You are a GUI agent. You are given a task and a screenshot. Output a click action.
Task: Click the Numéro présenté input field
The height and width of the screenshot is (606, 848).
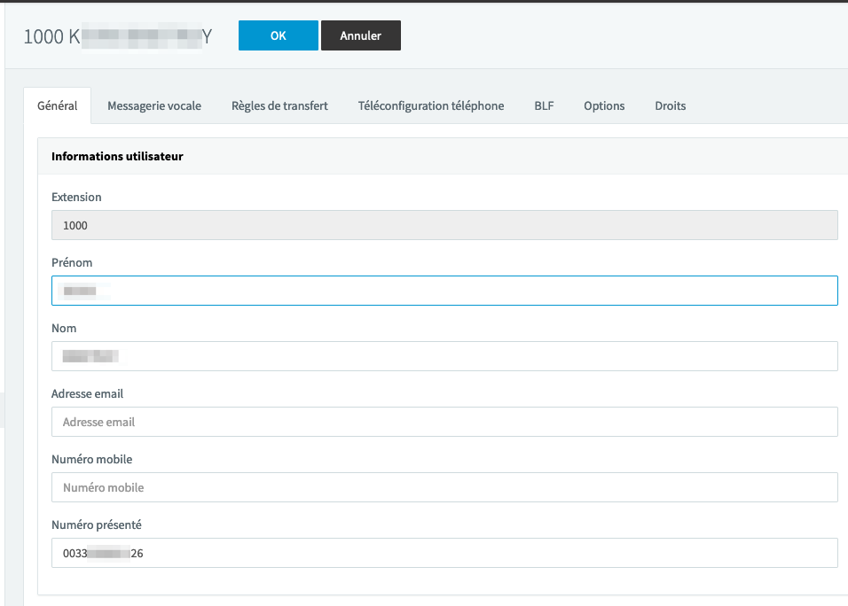(444, 553)
